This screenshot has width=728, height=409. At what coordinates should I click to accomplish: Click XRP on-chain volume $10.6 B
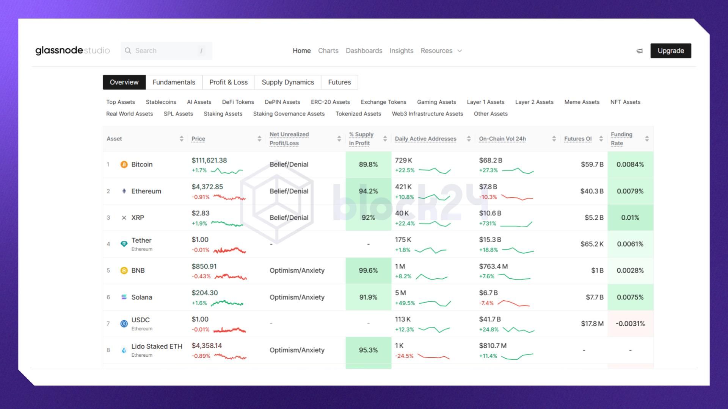pos(490,213)
